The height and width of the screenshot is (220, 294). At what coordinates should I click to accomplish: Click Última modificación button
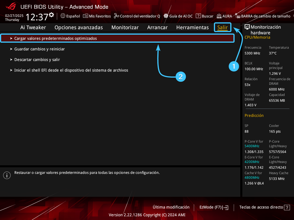pos(171,207)
